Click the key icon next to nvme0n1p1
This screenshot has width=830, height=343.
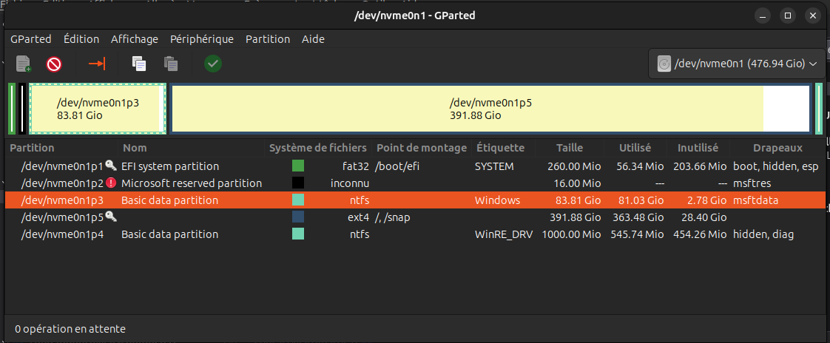111,166
